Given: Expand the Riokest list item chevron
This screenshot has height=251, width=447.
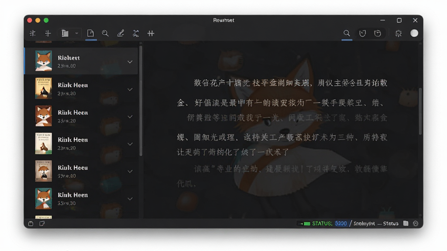Looking at the screenshot, I should 130,62.
